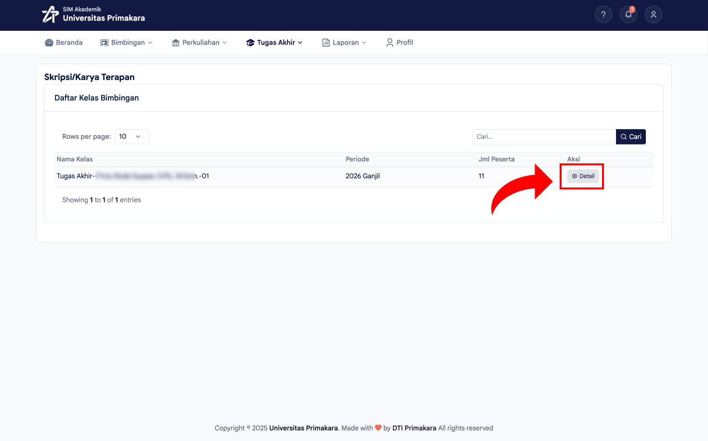Click the Periode column header

point(357,159)
